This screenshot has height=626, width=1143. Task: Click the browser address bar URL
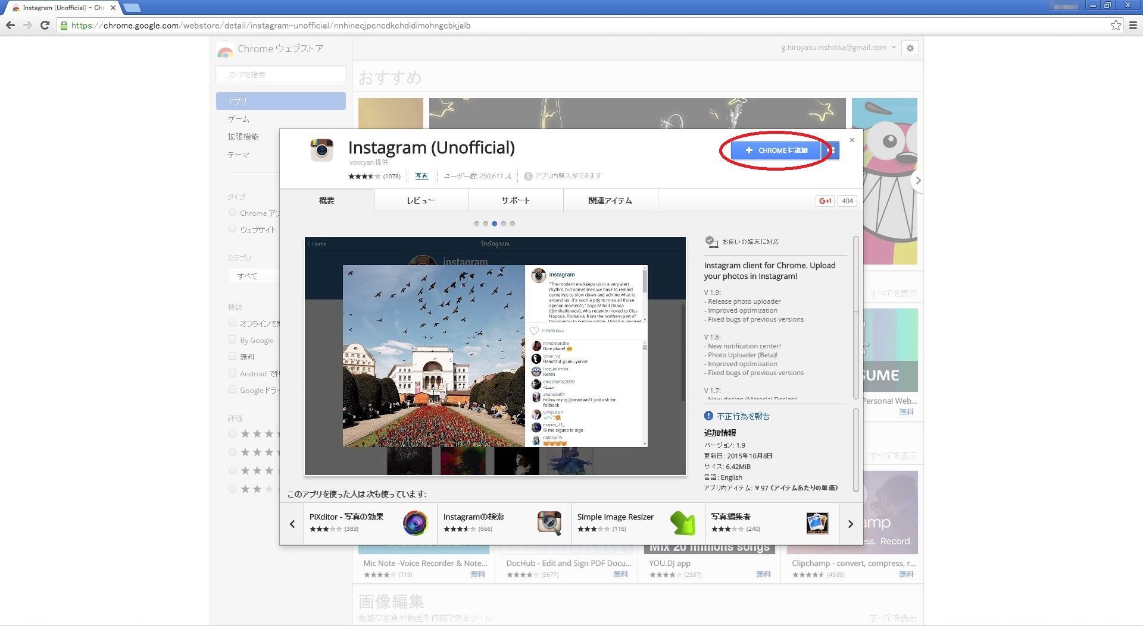pyautogui.click(x=271, y=26)
